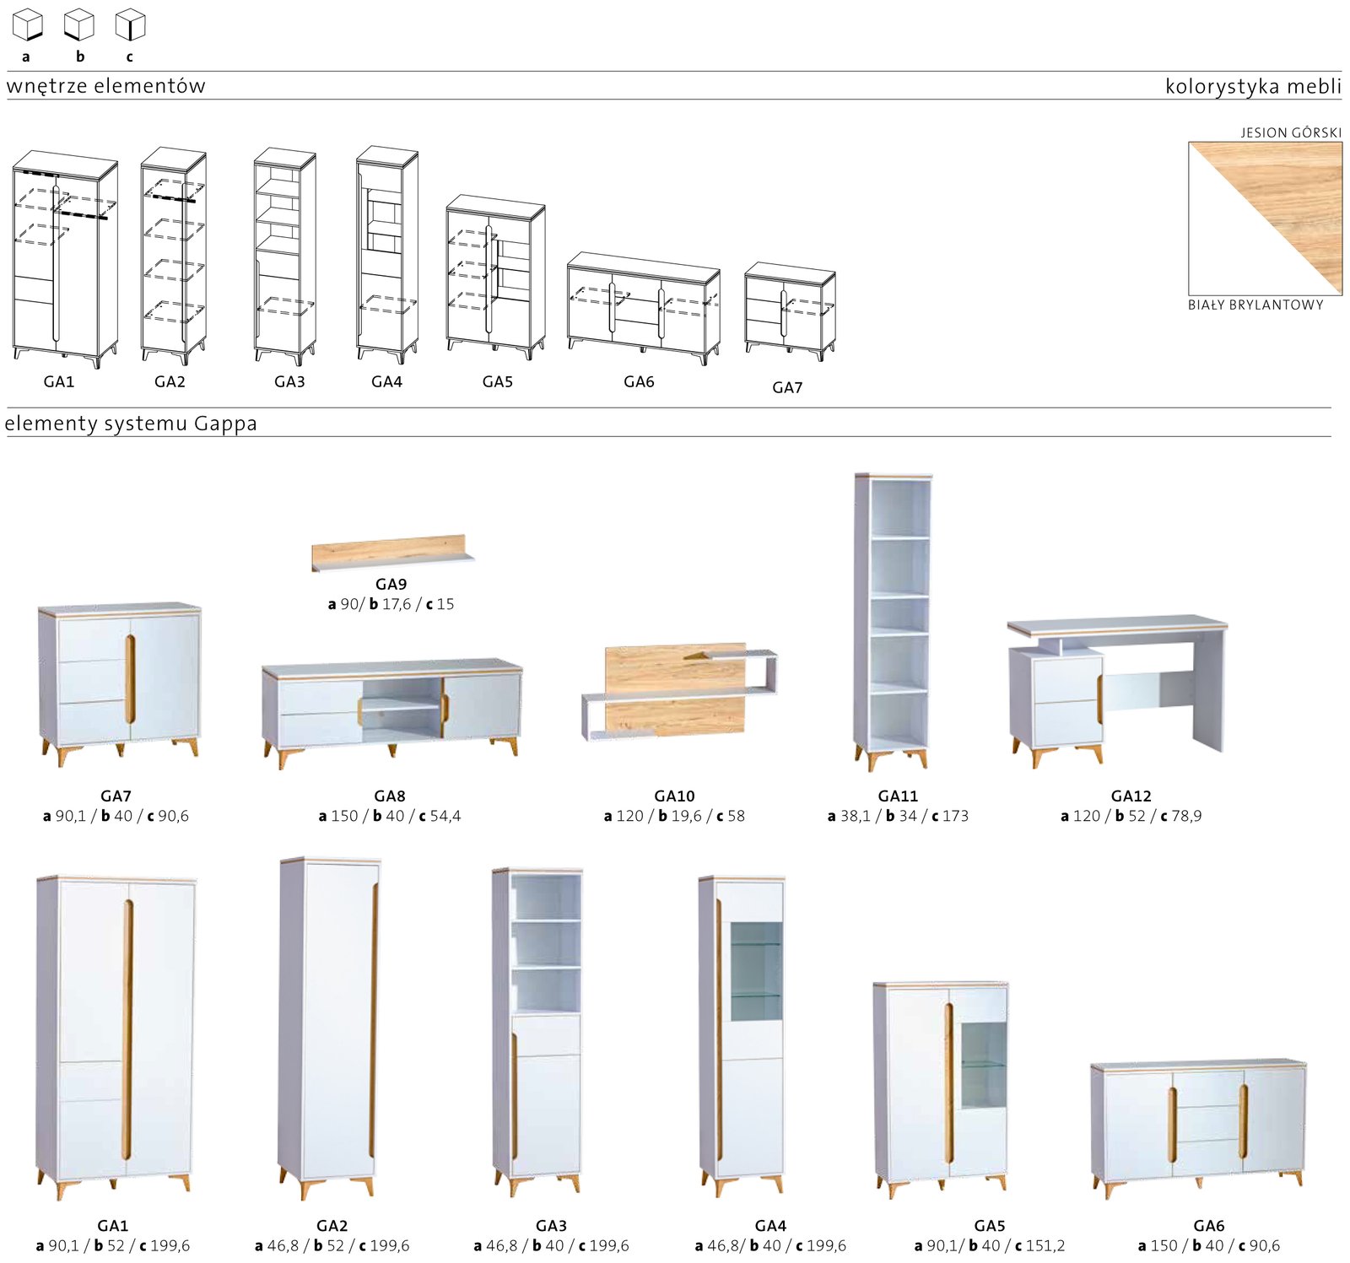Click the GA3 bookcase interior diagram
1350x1263 pixels.
point(285,256)
